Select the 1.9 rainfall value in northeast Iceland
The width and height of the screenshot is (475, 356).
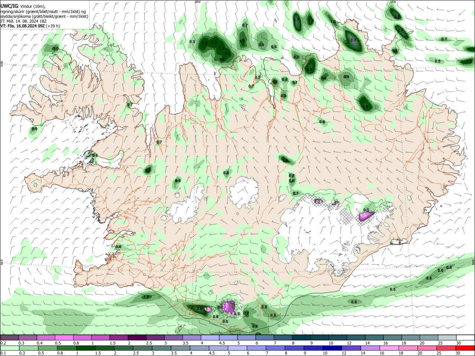click(365, 106)
